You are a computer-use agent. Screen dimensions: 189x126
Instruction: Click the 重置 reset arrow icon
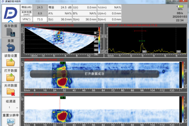pos(11,47)
